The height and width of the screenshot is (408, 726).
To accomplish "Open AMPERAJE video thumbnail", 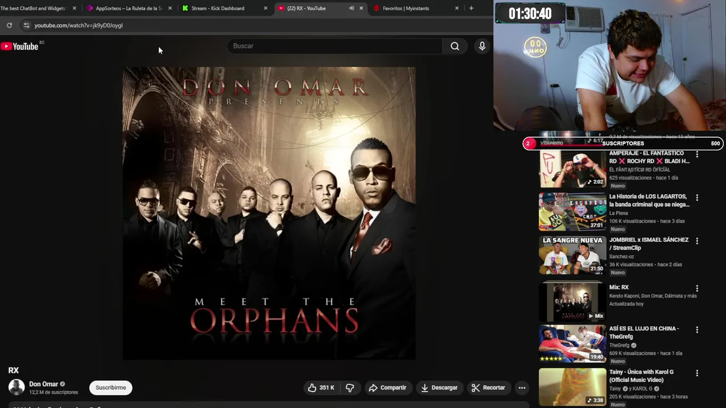I will [x=572, y=168].
